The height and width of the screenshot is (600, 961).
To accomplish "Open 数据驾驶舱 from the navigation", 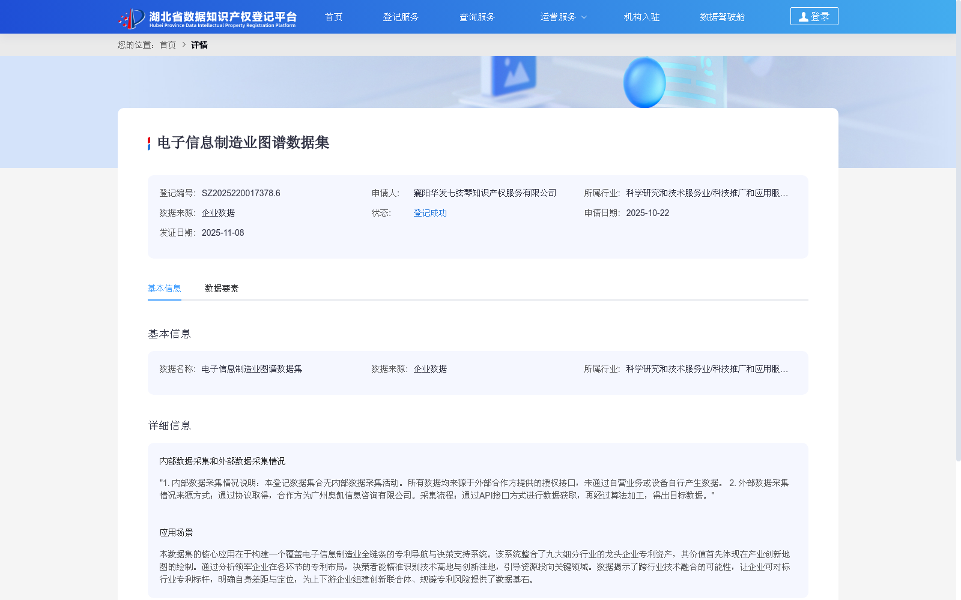I will click(x=722, y=17).
